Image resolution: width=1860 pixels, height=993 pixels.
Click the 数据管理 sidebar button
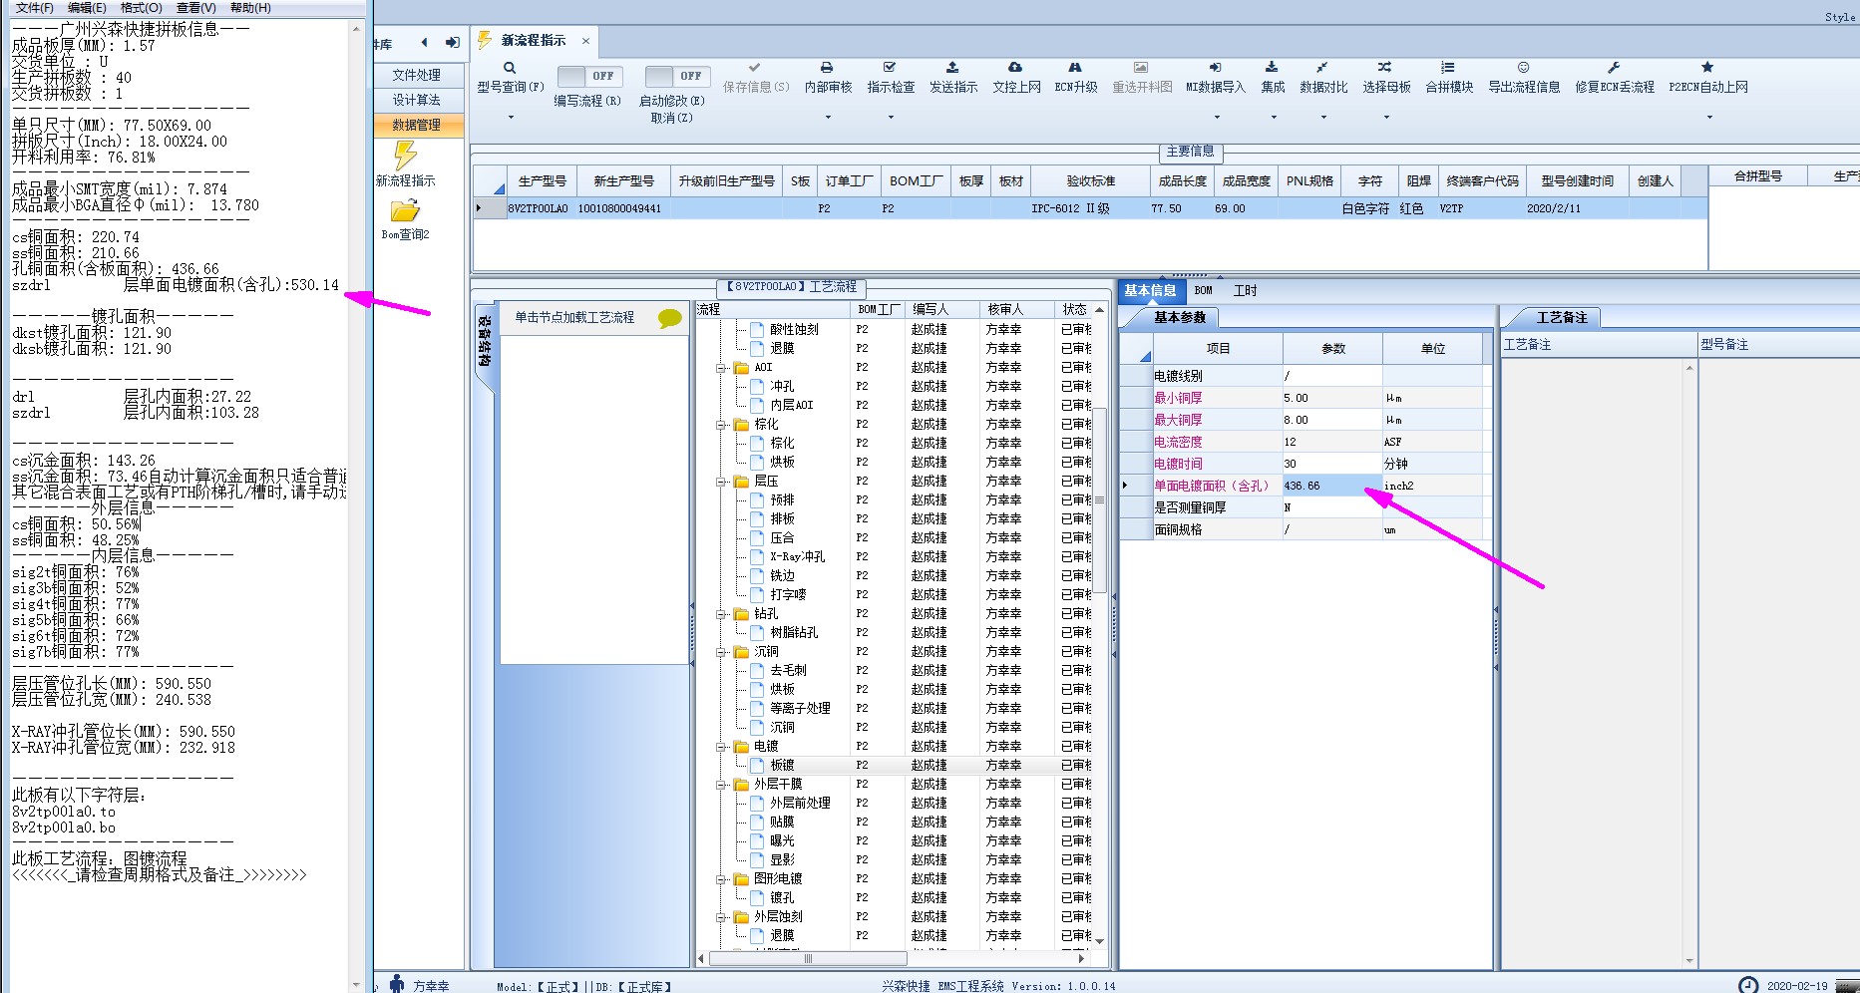pyautogui.click(x=417, y=125)
